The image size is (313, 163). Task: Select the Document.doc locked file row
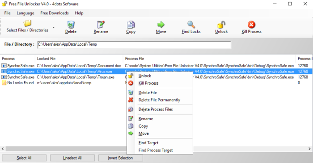(156, 66)
